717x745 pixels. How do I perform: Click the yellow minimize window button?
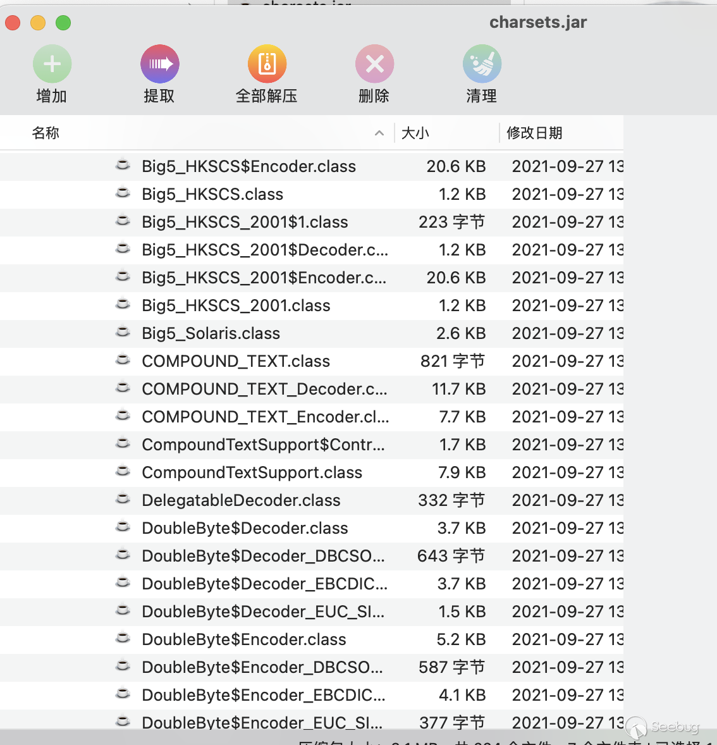pos(38,22)
